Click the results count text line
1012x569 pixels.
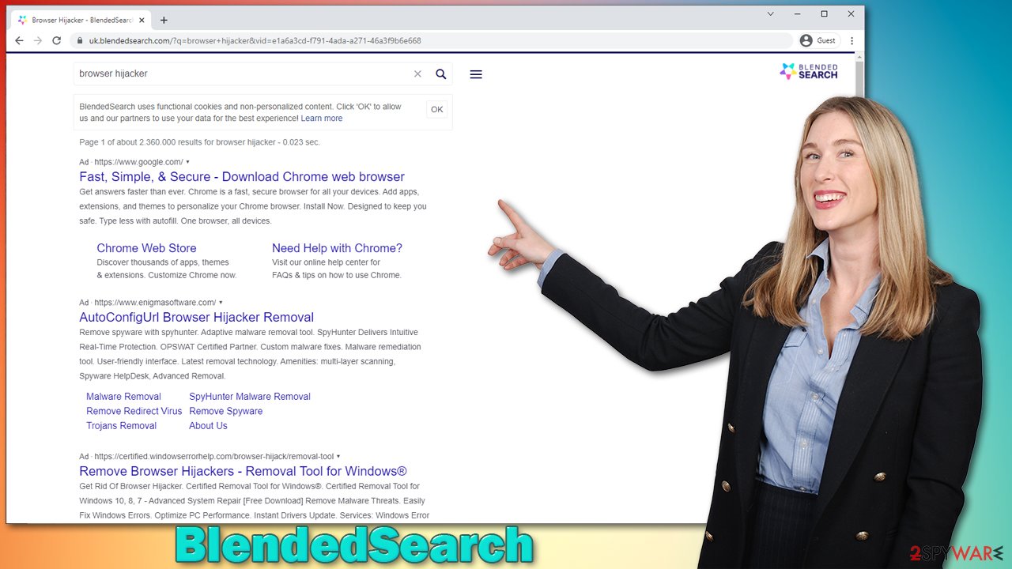pos(199,142)
